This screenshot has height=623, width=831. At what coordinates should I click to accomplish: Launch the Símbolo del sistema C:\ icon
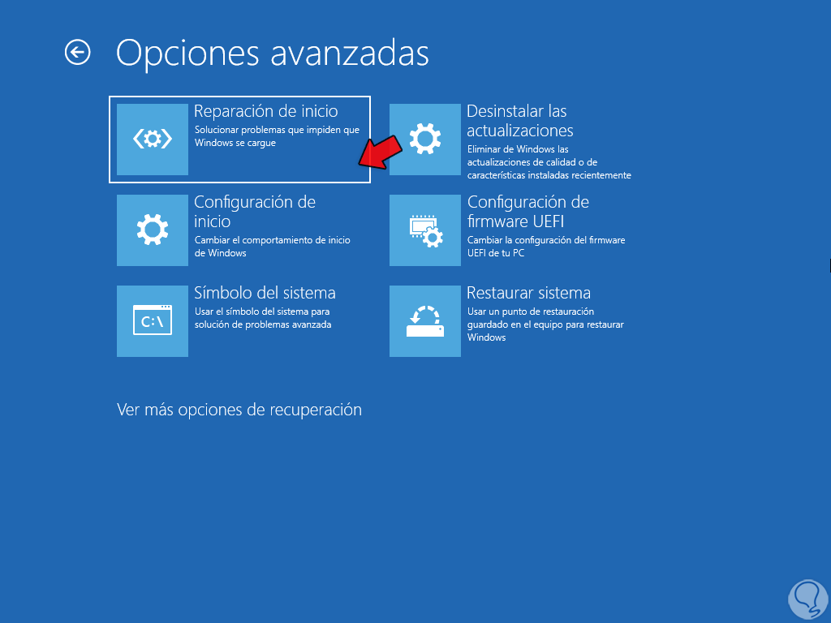[152, 321]
